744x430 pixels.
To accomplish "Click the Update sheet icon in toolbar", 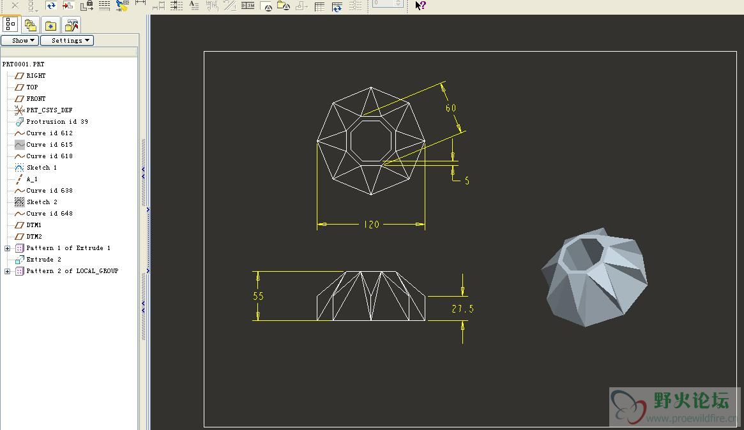I will pyautogui.click(x=50, y=5).
